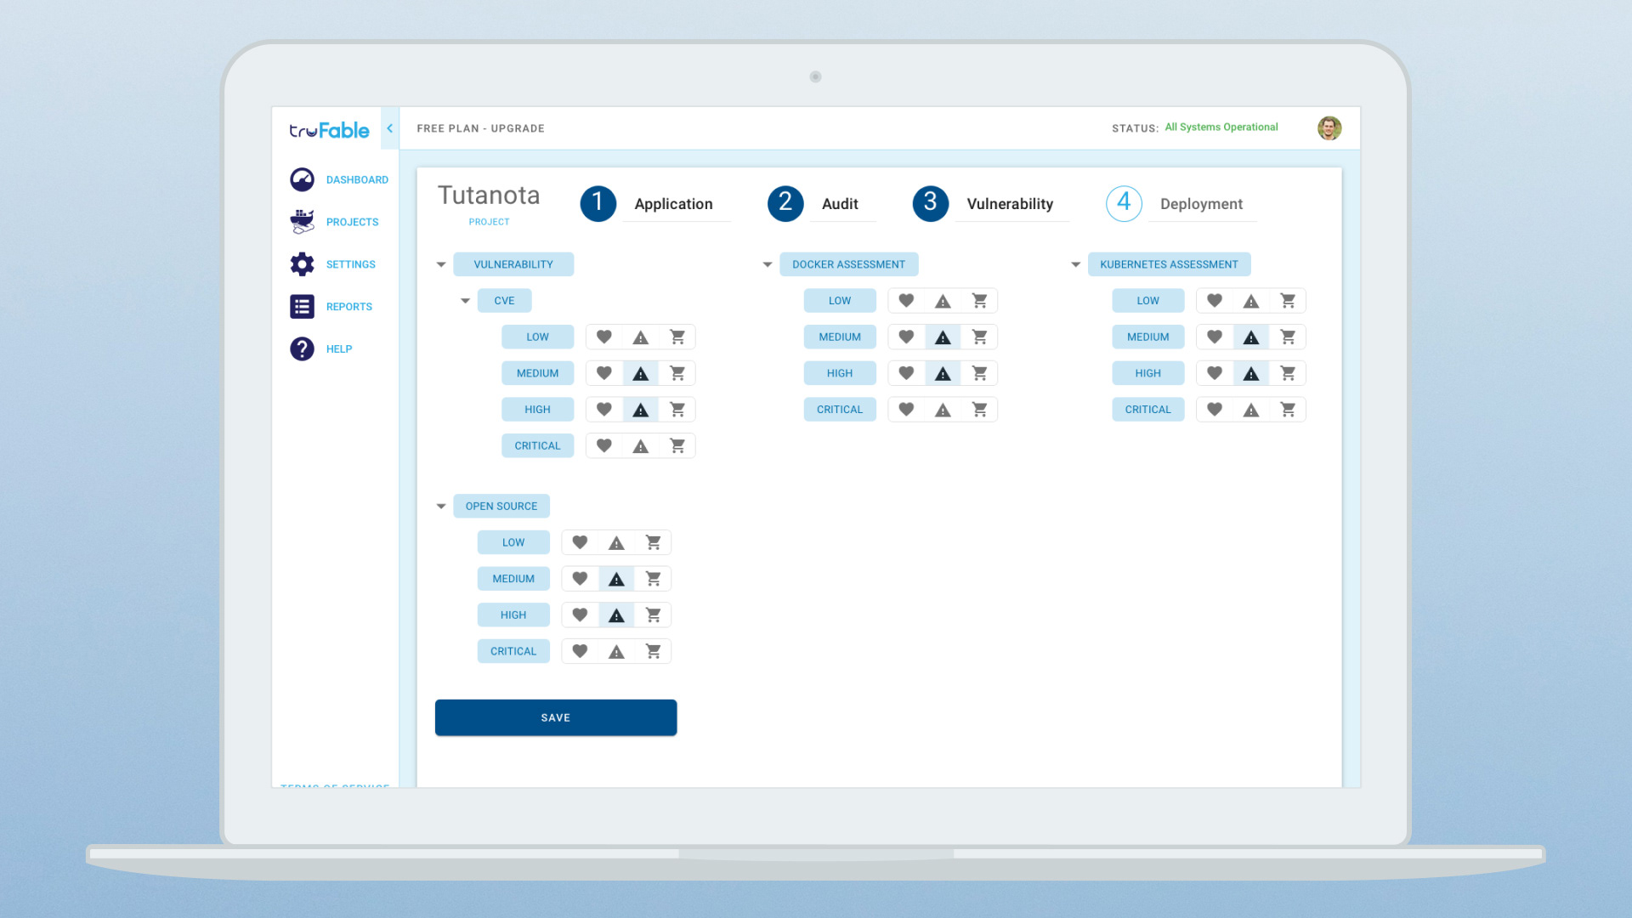Click Free Plan - Upgrade link
Image resolution: width=1632 pixels, height=918 pixels.
tap(480, 128)
